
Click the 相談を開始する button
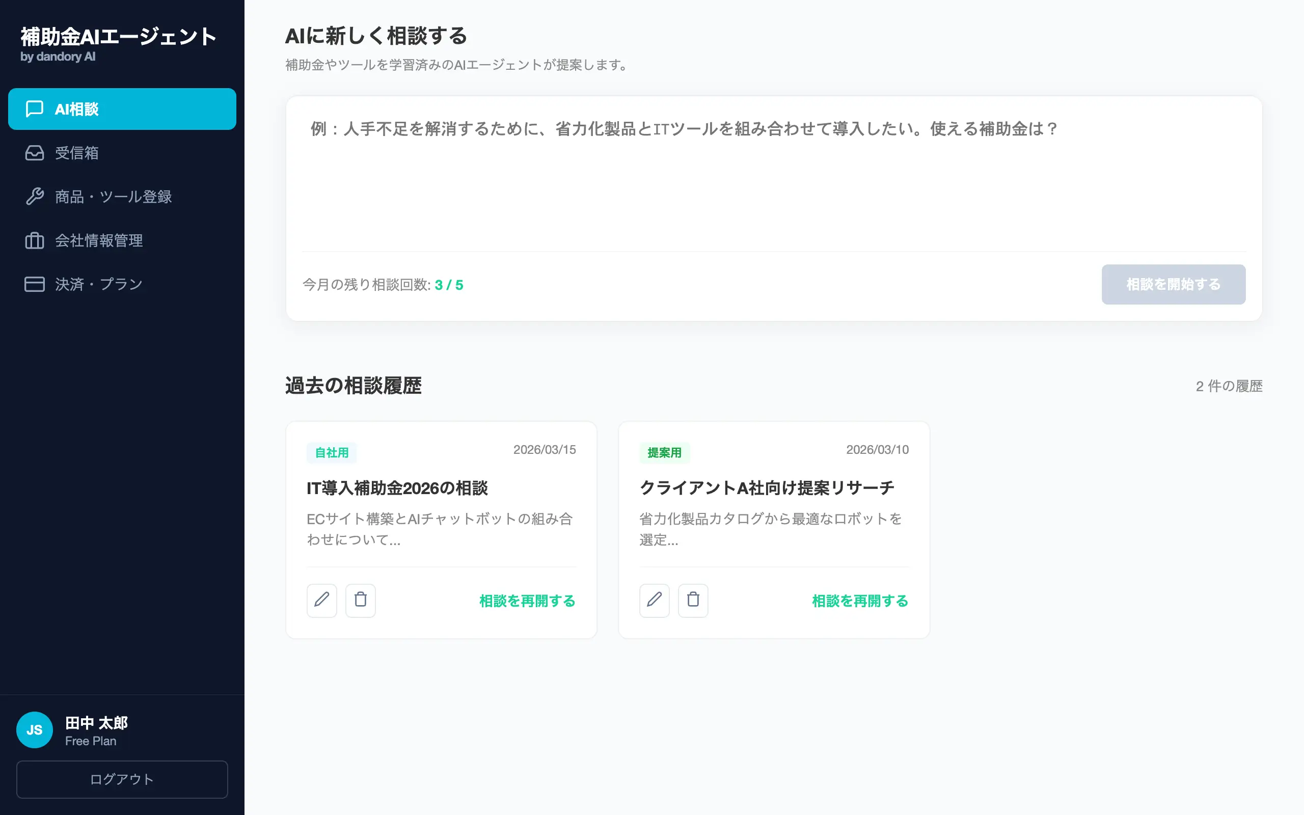[x=1173, y=284]
